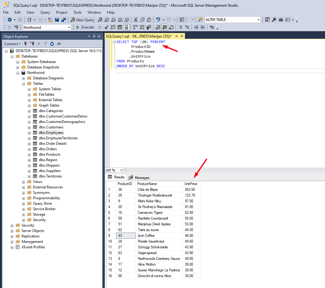Toggle Include Live Query Statistics

(x=142, y=27)
